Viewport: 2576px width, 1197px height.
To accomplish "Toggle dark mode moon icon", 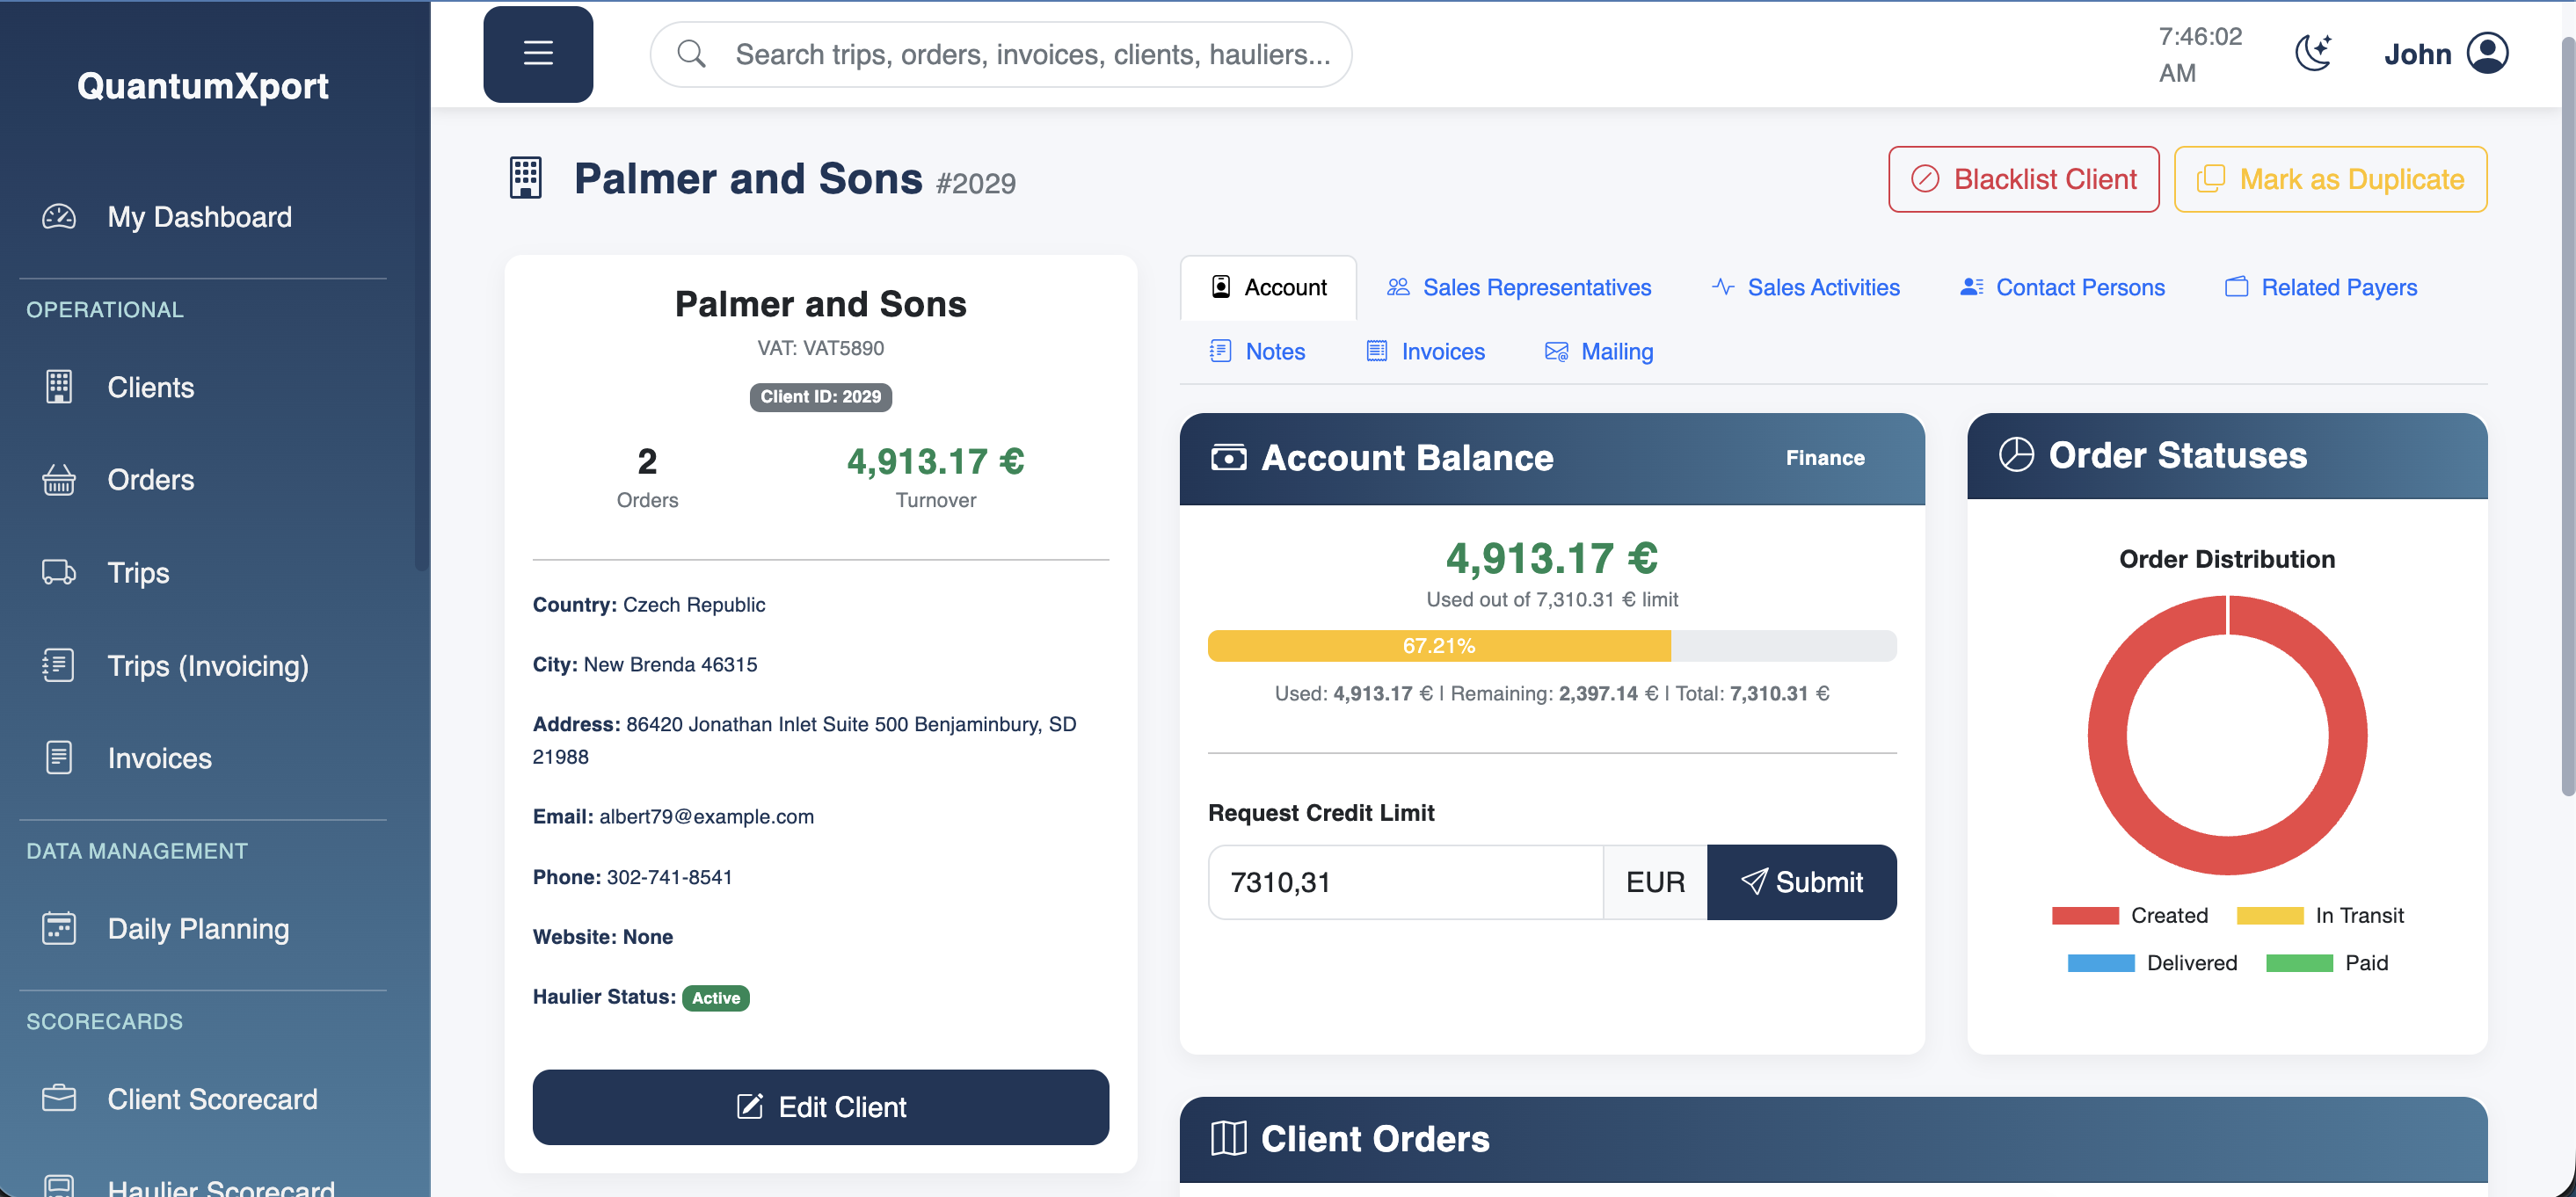I will coord(2312,53).
